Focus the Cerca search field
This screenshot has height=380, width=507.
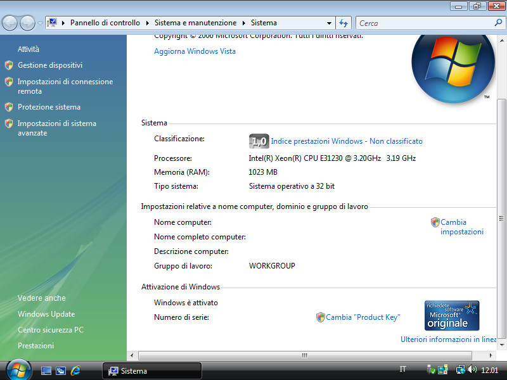pos(425,23)
